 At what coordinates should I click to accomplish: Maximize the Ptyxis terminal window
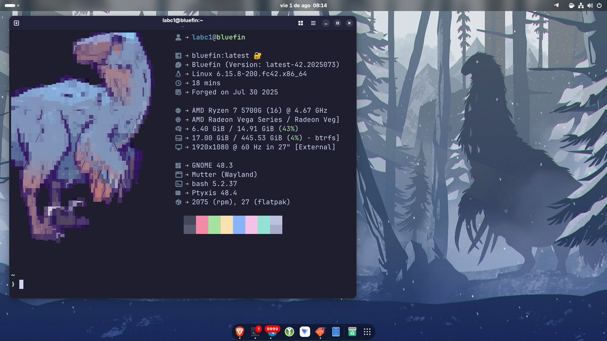click(x=338, y=23)
